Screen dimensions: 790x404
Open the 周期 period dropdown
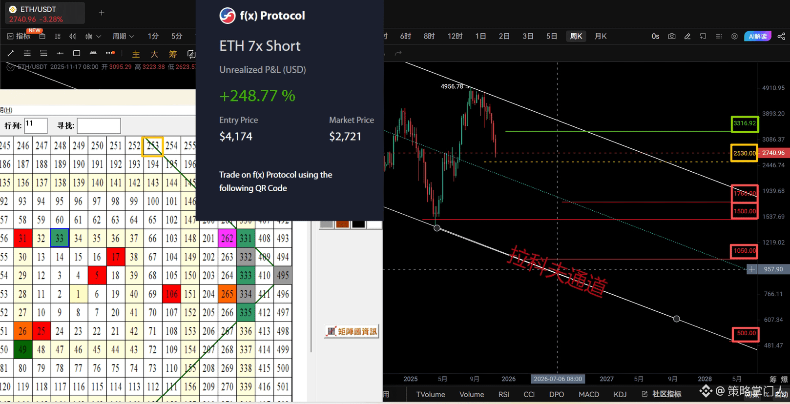point(123,36)
